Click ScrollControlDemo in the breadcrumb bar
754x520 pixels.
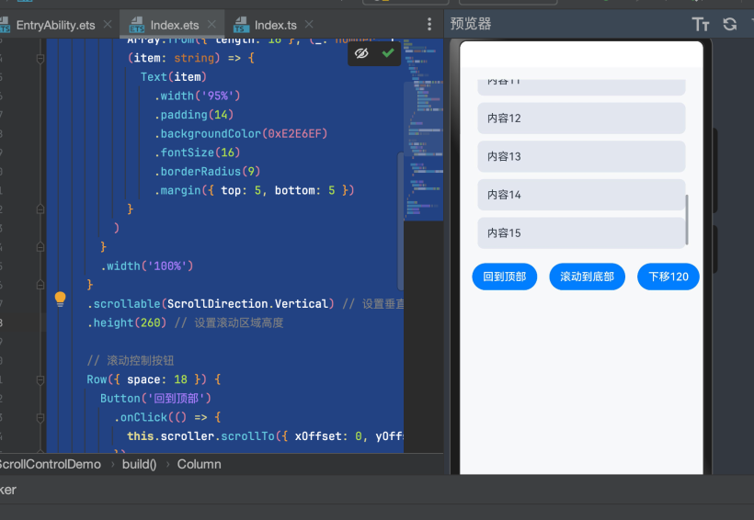click(49, 464)
